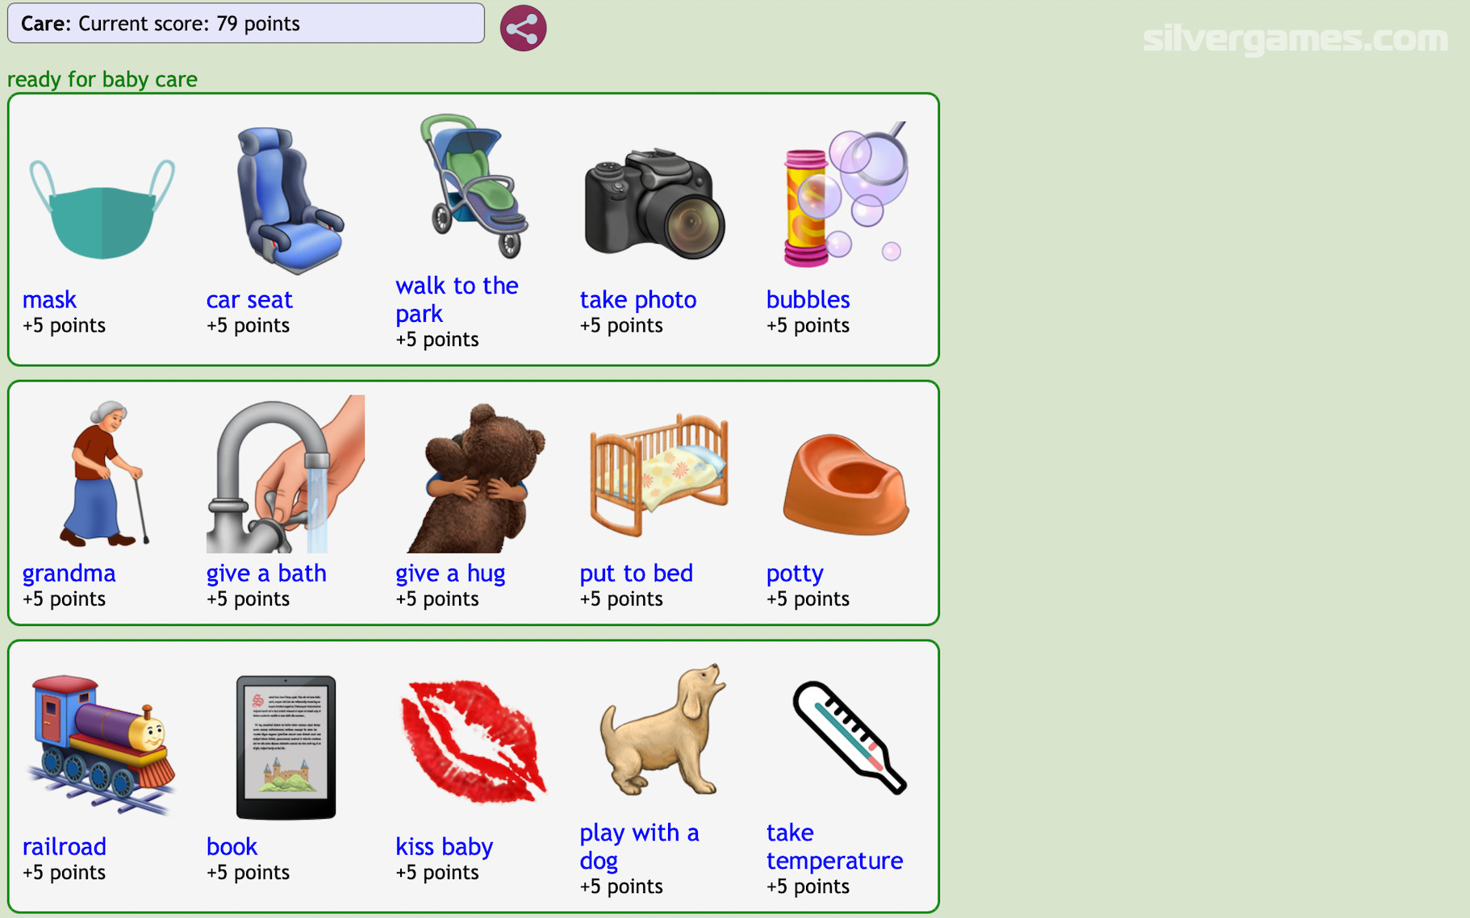Select the soap bubbles bottle image
The image size is (1470, 918).
point(845,194)
